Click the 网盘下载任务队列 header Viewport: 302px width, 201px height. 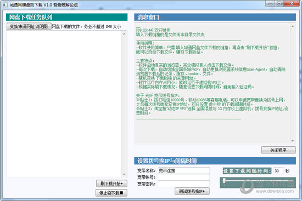coord(66,17)
